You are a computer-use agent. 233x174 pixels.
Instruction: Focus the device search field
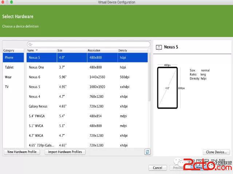(x=88, y=44)
